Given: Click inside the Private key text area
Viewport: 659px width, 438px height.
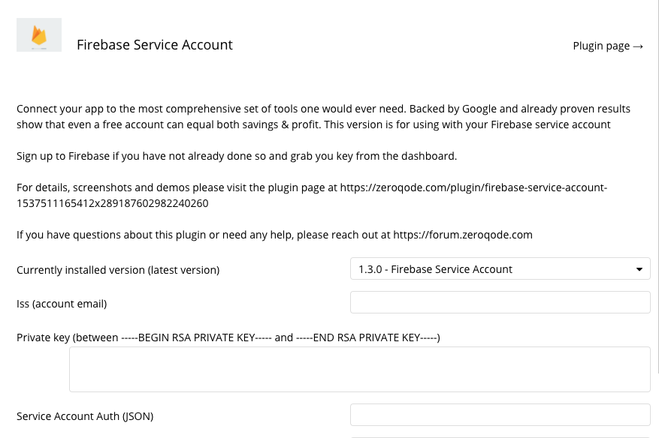Looking at the screenshot, I should click(x=360, y=369).
